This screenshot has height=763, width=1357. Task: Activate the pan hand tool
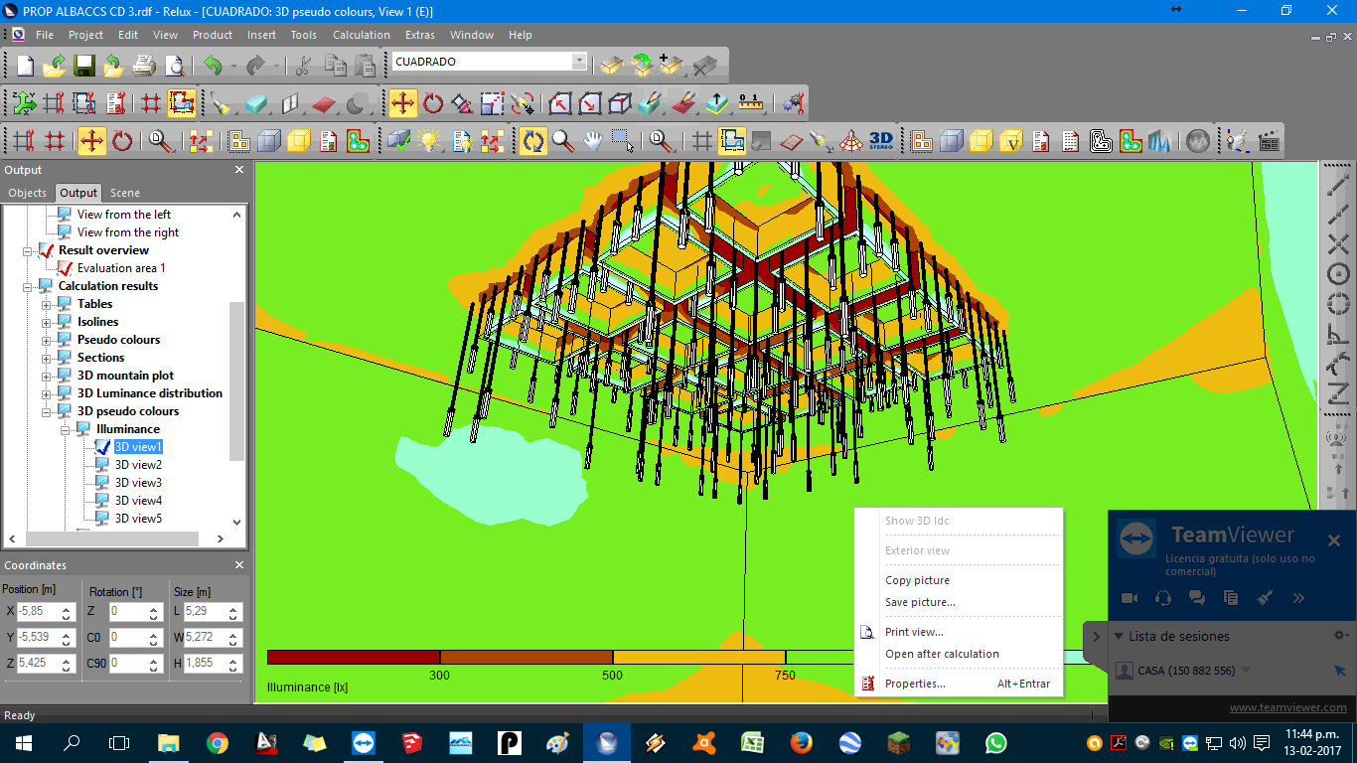click(593, 141)
